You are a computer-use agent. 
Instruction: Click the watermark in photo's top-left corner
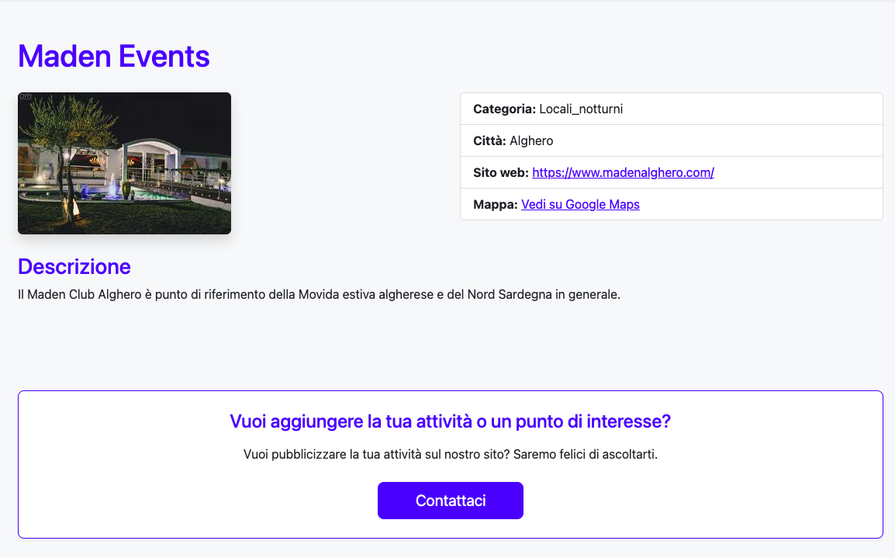(25, 96)
